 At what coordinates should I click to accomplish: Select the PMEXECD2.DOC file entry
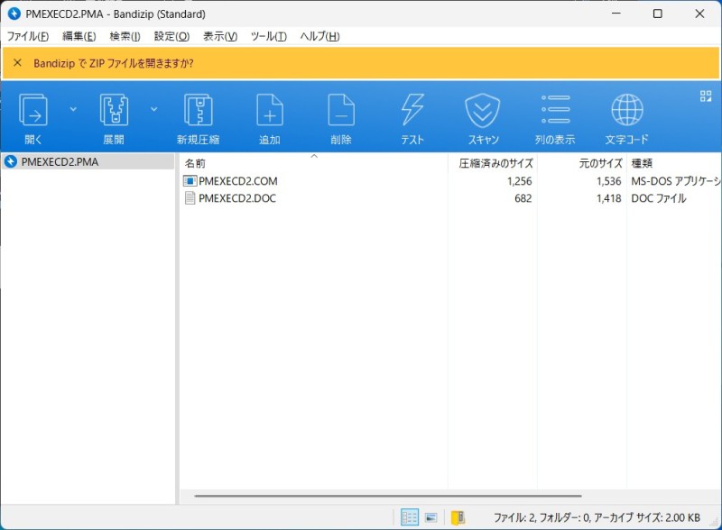236,198
